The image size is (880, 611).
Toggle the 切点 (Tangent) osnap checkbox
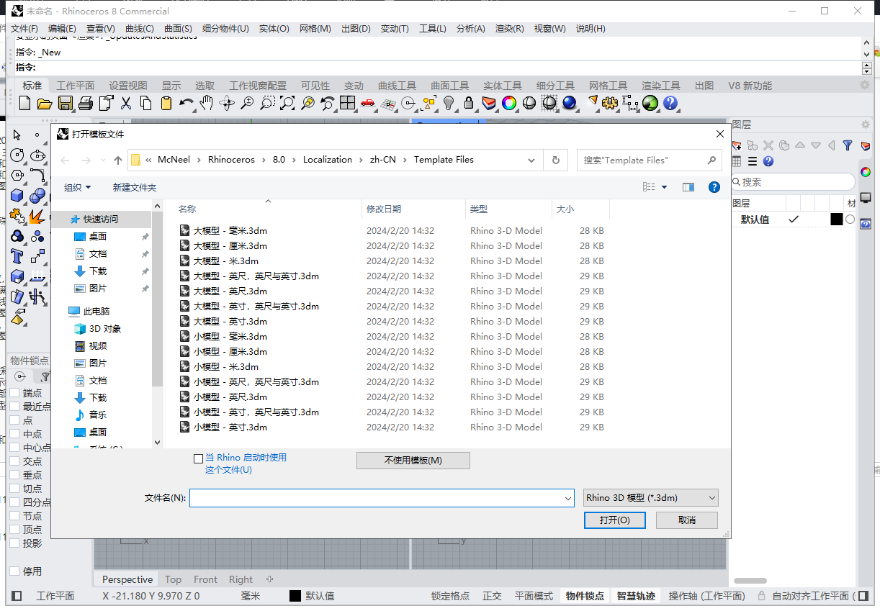(x=14, y=489)
